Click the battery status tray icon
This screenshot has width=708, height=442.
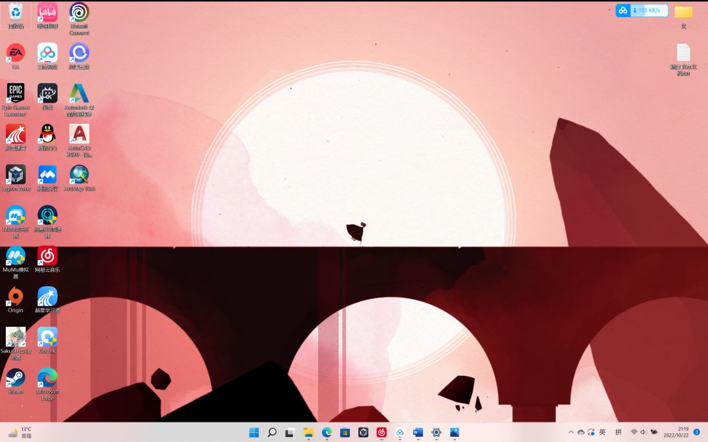point(654,432)
